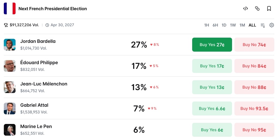279x140 pixels.
Task: Buy No 93.5¢ for Gabriel Attal
Action: (254, 108)
